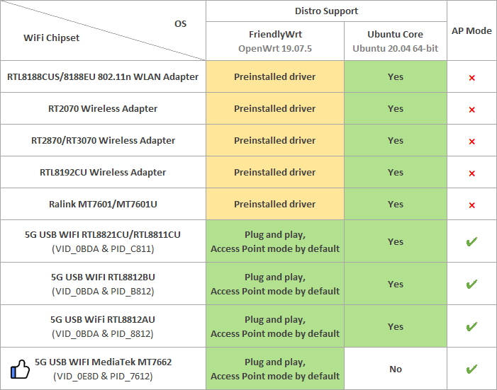Click the Ubuntu 'Yes' cell for Ralink MT7601
This screenshot has height=390, width=497.
coord(395,205)
